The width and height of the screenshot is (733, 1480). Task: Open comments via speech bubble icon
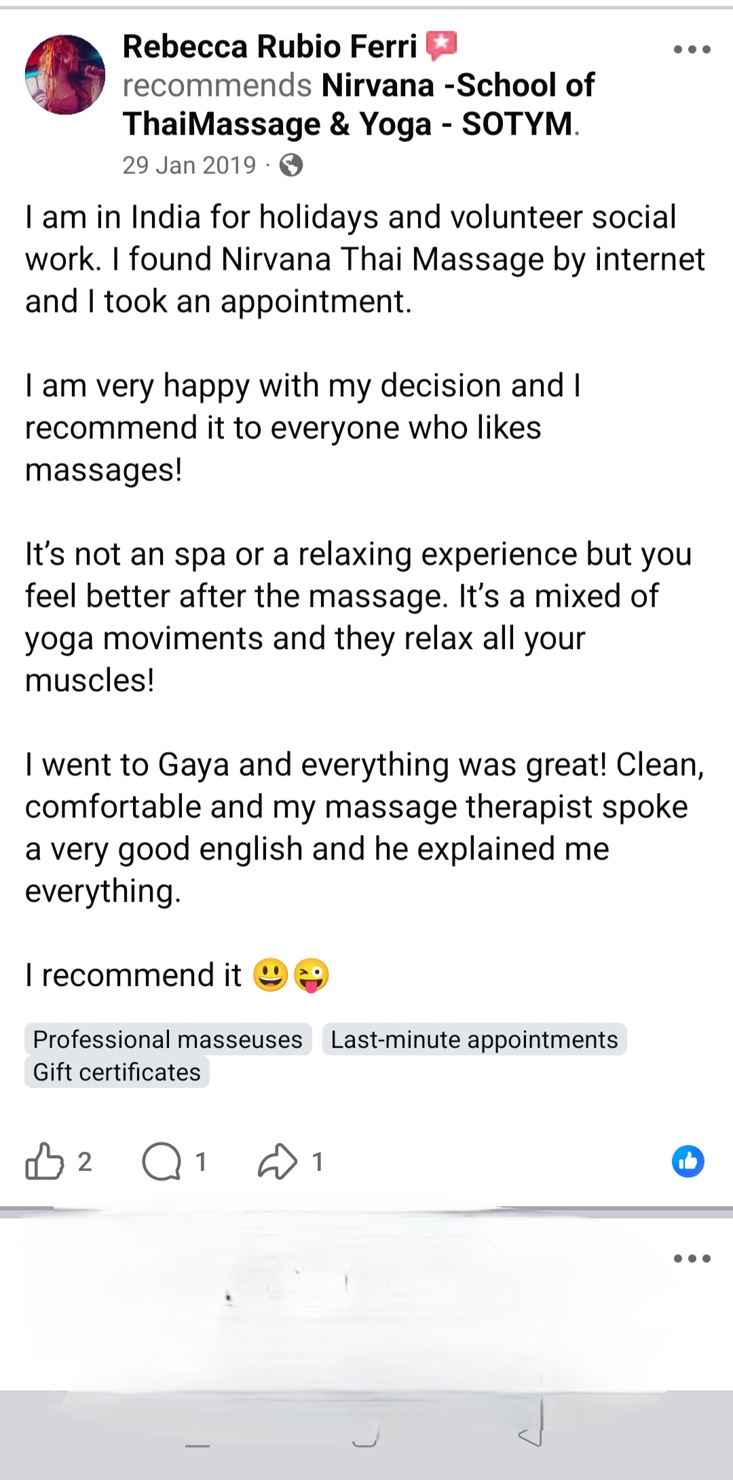[x=162, y=1161]
